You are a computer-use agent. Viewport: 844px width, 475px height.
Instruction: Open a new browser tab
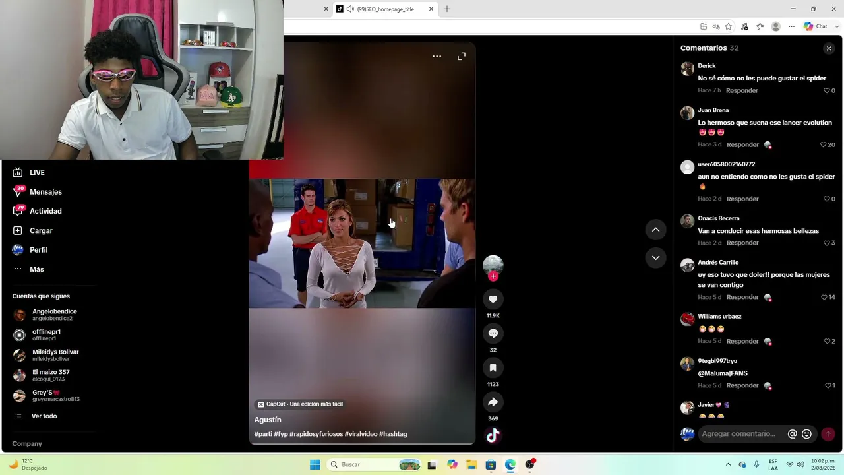[447, 9]
